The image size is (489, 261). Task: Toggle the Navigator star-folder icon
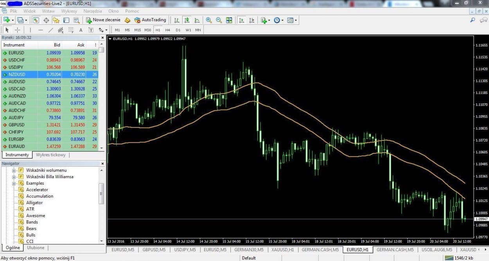click(x=56, y=20)
